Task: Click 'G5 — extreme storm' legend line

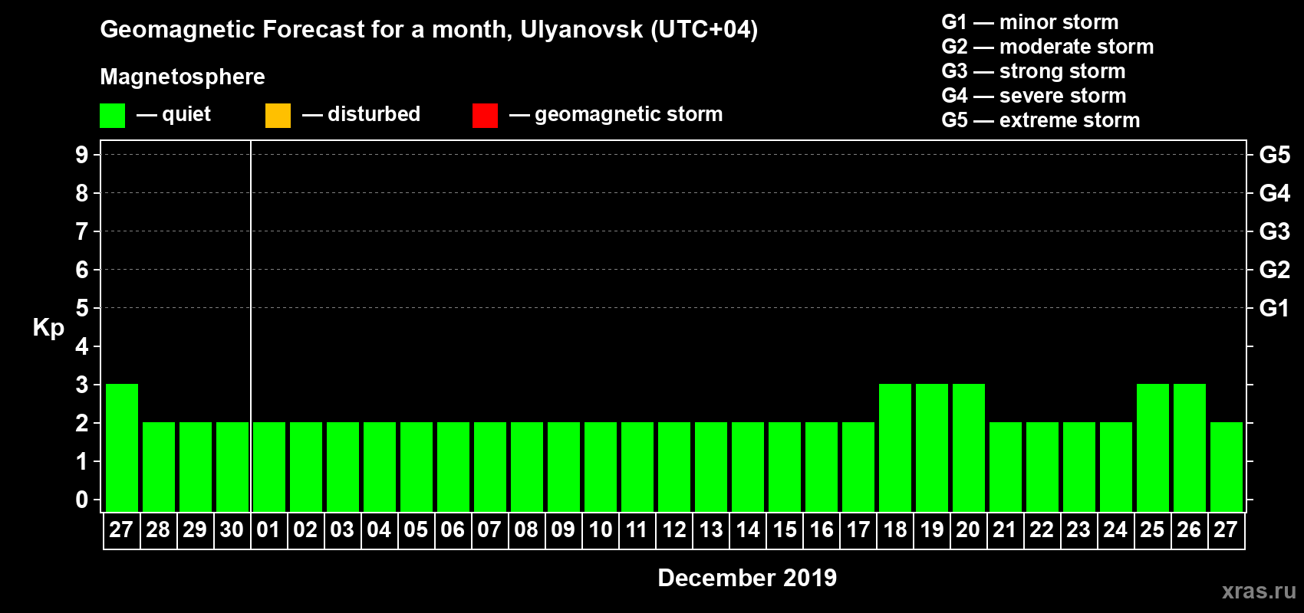Action: [1040, 120]
